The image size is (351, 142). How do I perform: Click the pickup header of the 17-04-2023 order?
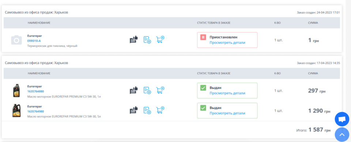(x=37, y=63)
